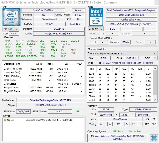Click the motherboard SchenkerTechnologiesGmbH GK7CP7S field
Screen dimensions: 159x143
(x=50, y=100)
